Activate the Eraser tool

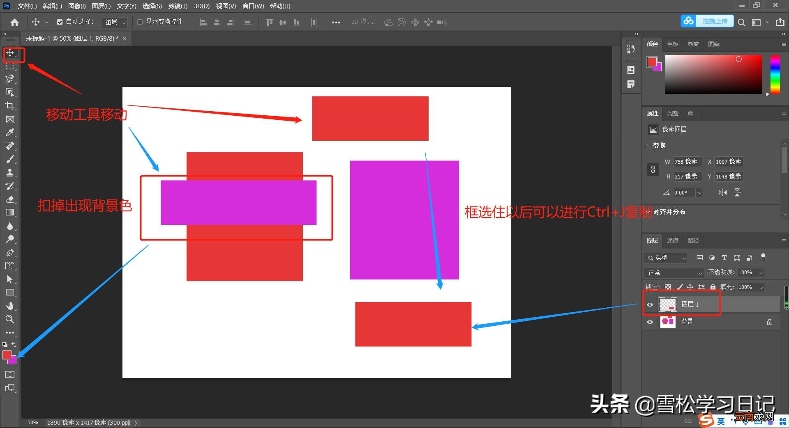(x=10, y=199)
